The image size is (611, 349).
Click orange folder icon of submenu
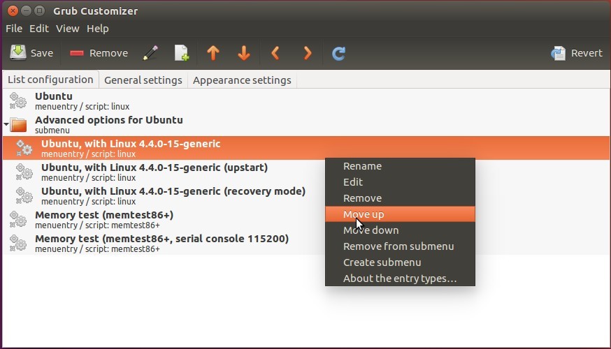coord(18,125)
